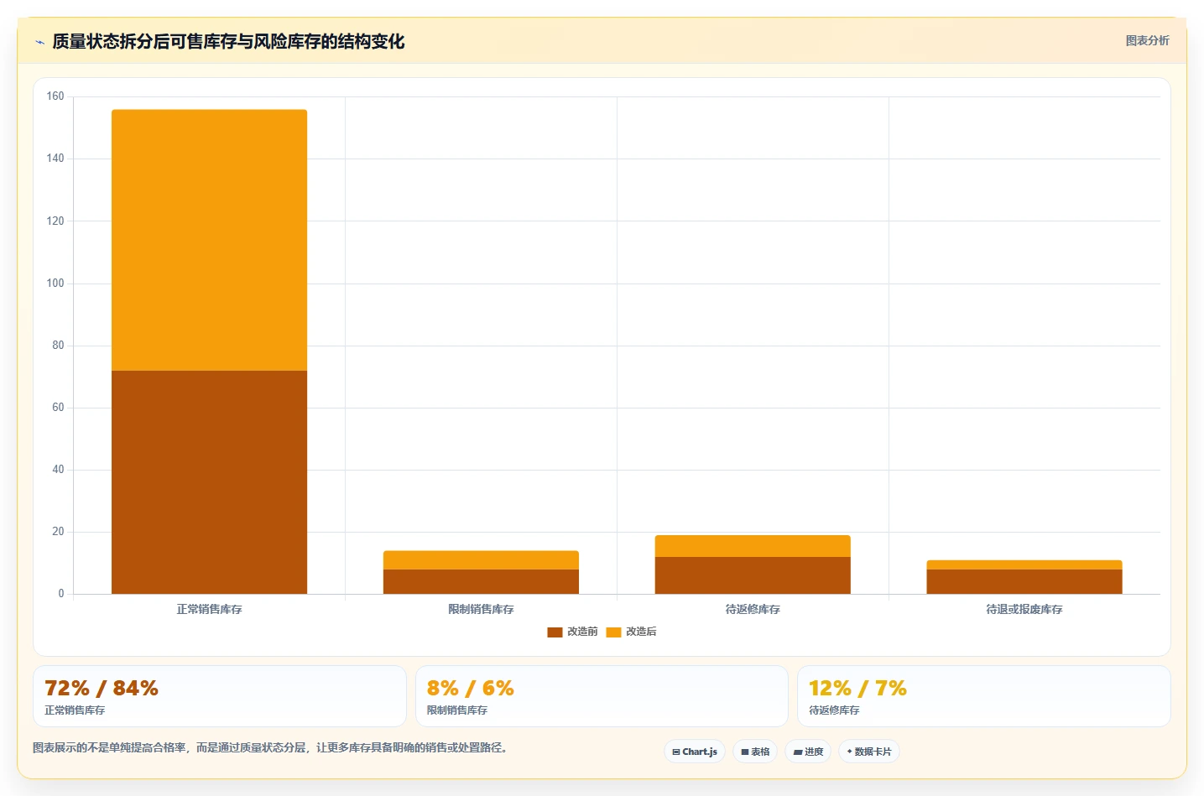Click the 待返修库存 x-axis label
Screen dimensions: 1204x796
click(753, 610)
